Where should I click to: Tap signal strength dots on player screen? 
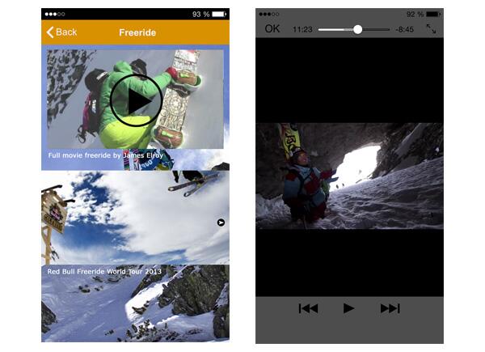[269, 14]
